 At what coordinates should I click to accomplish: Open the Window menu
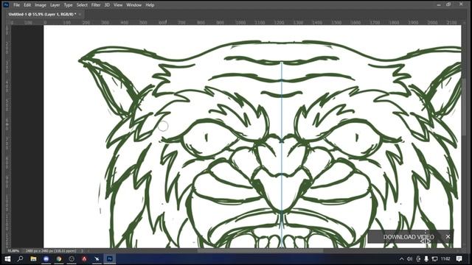pyautogui.click(x=134, y=5)
